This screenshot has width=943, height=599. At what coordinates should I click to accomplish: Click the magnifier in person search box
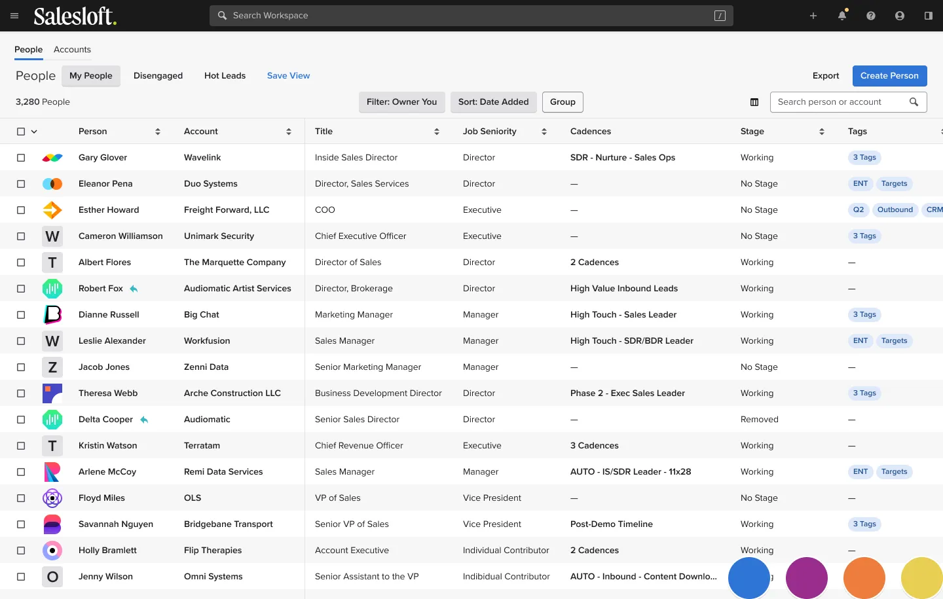point(914,102)
